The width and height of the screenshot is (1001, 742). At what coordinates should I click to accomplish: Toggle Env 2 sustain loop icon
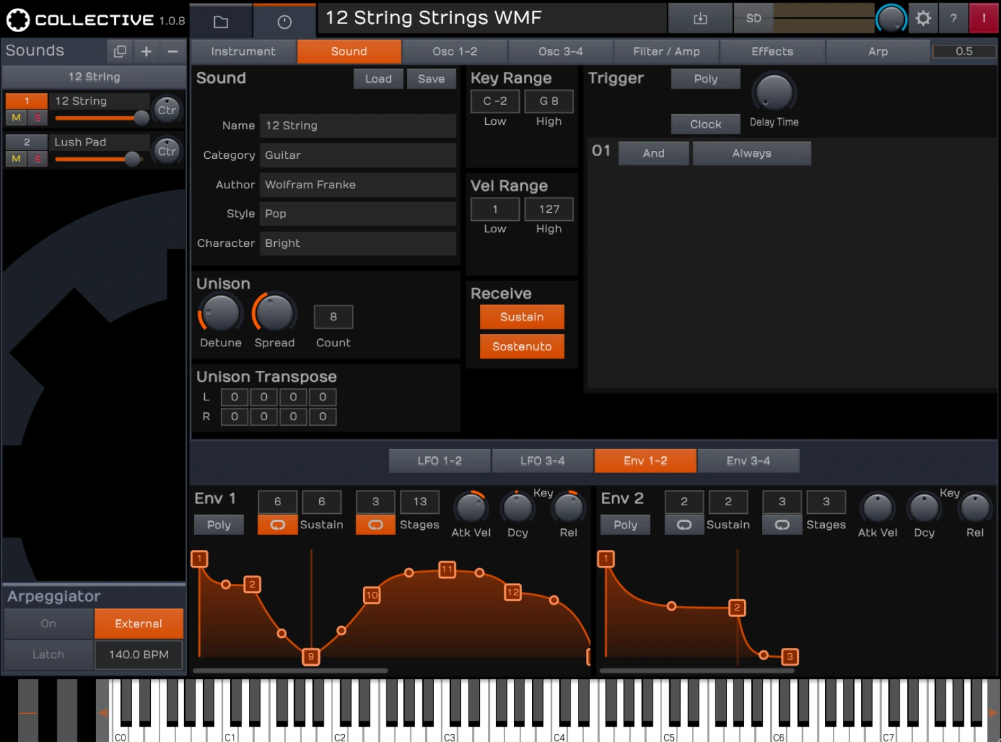684,524
